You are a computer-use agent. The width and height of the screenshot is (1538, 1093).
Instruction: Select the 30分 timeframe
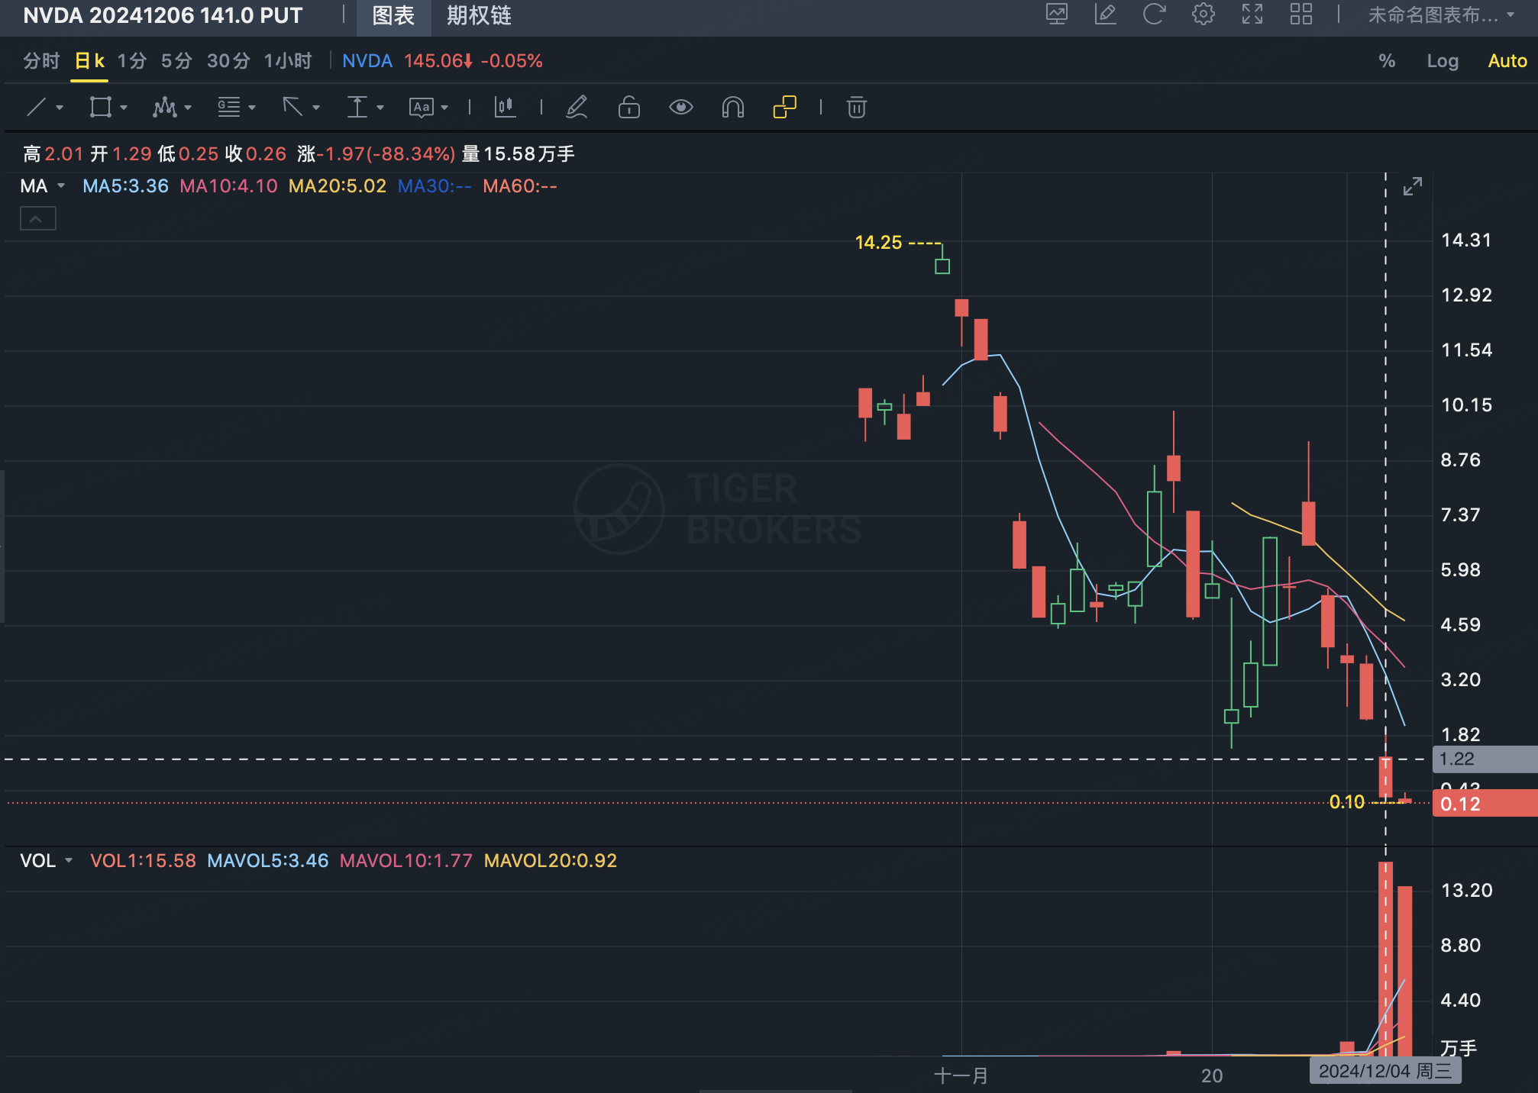[228, 61]
